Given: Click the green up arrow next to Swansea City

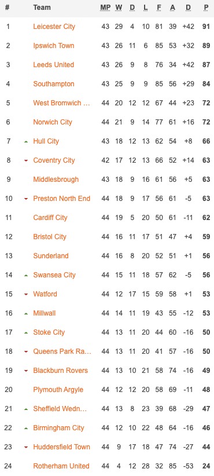Looking at the screenshot, I should tap(26, 275).
